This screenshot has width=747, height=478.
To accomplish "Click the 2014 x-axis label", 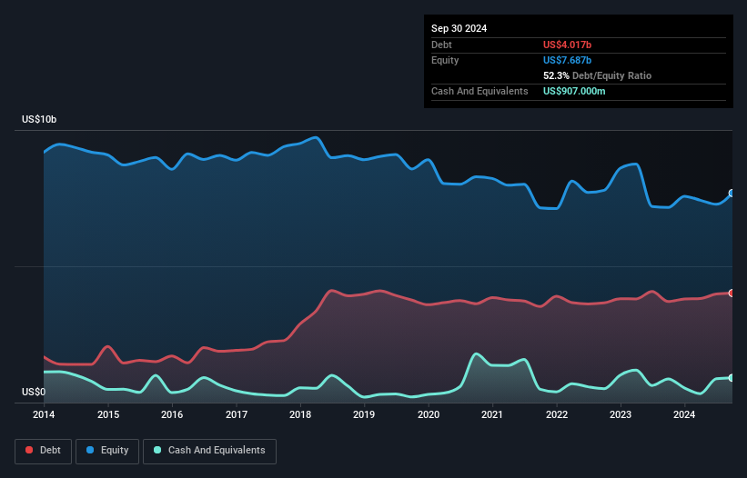I will tap(44, 414).
